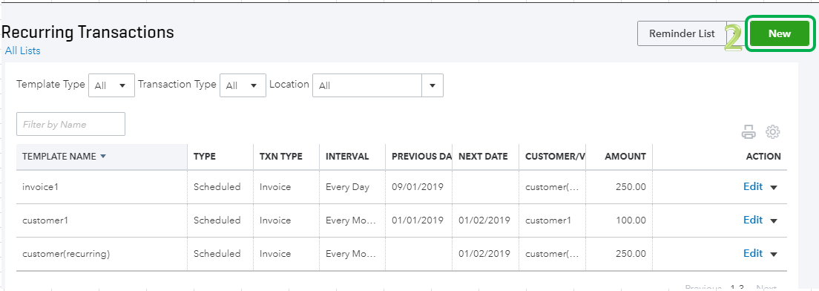Viewport: 819px width, 291px height.
Task: Open the table settings gear icon
Action: (x=772, y=131)
